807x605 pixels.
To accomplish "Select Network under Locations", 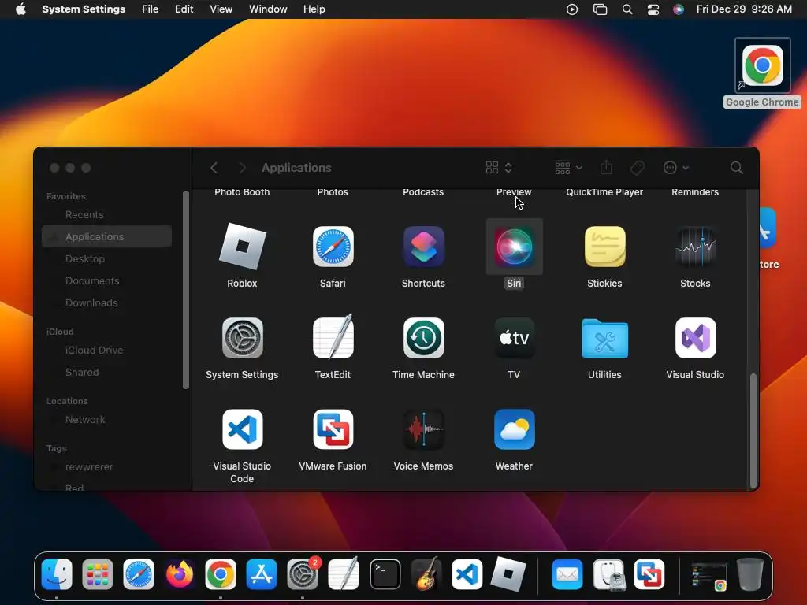I will 106,419.
